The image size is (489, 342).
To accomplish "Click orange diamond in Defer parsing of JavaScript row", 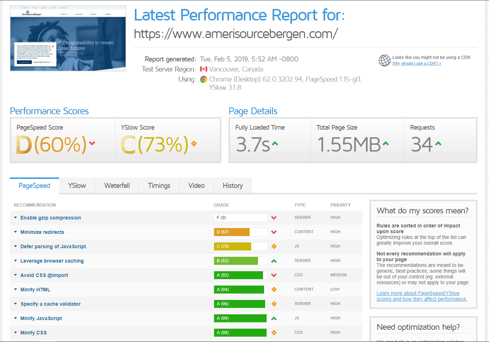I will 274,246.
